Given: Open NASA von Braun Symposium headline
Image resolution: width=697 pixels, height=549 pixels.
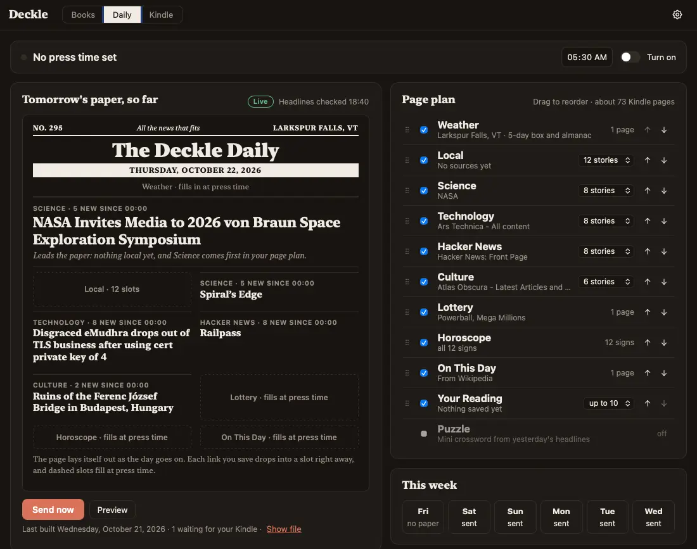Looking at the screenshot, I should coord(187,230).
